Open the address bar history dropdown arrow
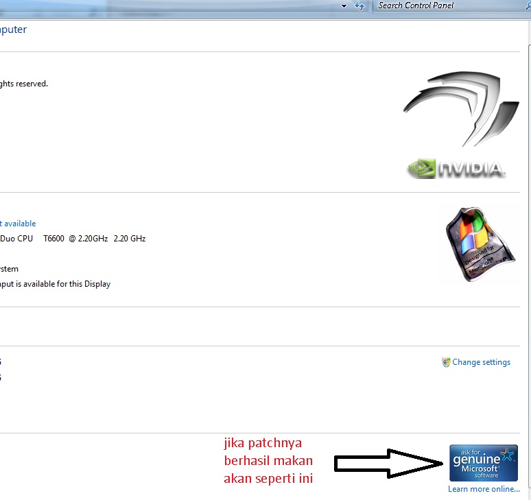The height and width of the screenshot is (500, 531). pos(344,5)
